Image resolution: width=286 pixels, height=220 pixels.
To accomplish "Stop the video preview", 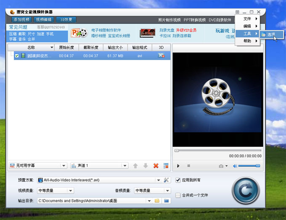I will click(188, 166).
